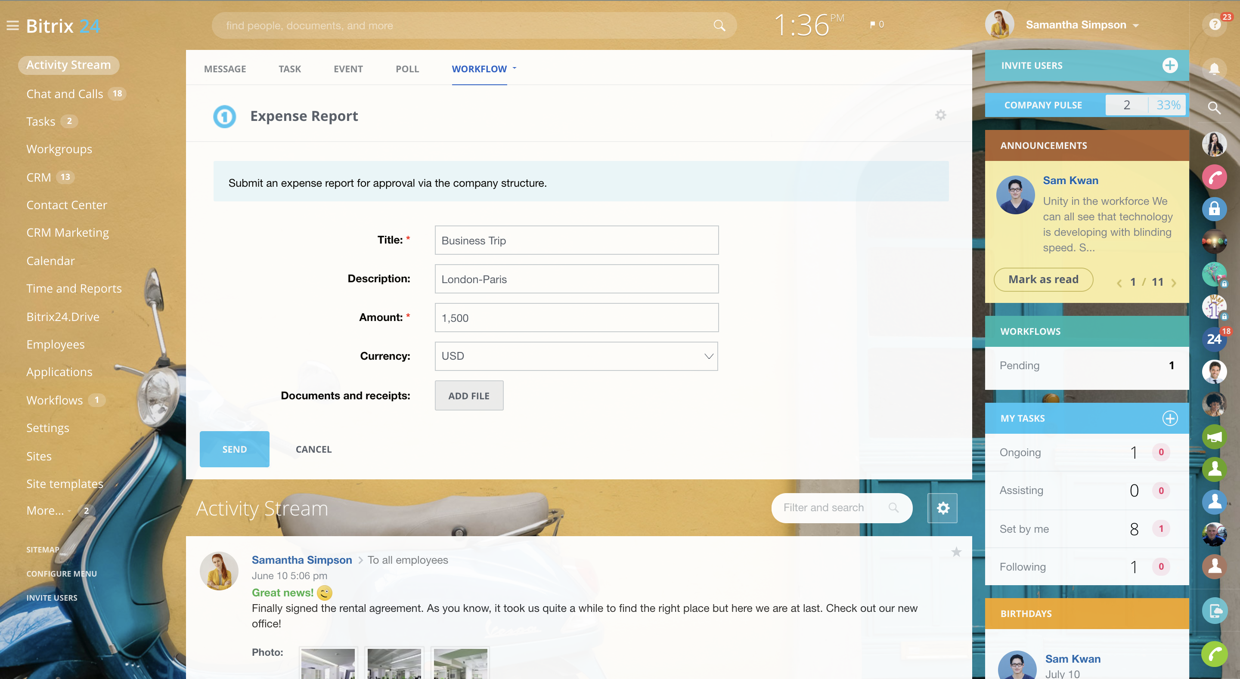Open the Activity Stream filter settings gear
This screenshot has height=679, width=1240.
pyautogui.click(x=942, y=508)
